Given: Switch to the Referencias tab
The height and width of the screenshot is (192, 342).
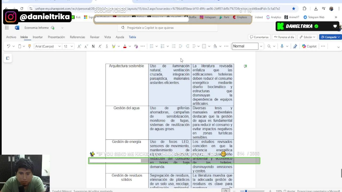Looking at the screenshot, I should tap(77, 37).
